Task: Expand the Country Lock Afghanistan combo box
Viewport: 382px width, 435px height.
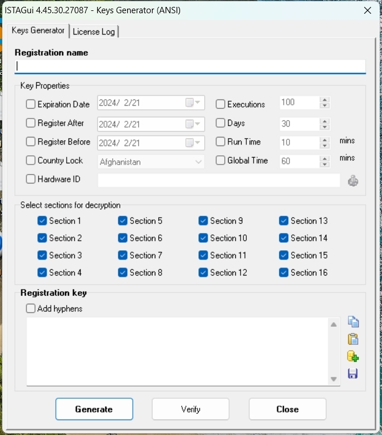Action: pos(198,162)
